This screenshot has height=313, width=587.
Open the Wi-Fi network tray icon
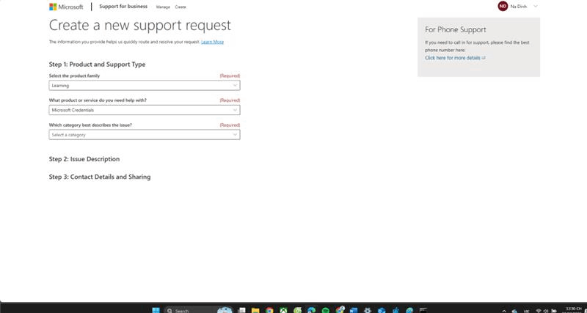pos(539,311)
